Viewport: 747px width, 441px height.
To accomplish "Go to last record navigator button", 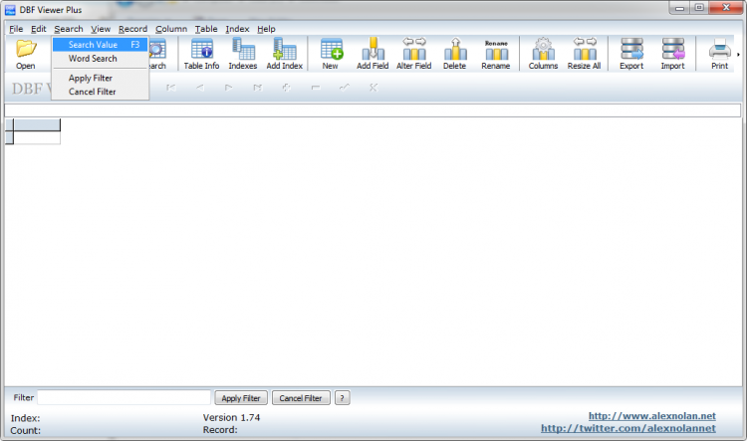I will 258,88.
